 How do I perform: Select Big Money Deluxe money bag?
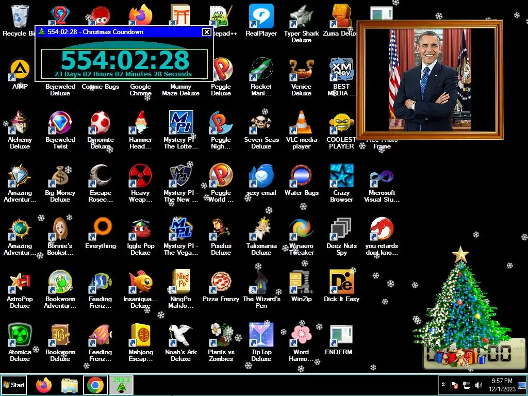click(x=60, y=176)
